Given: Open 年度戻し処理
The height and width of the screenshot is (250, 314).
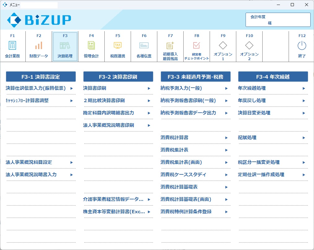Looking at the screenshot, I should click(x=252, y=101).
